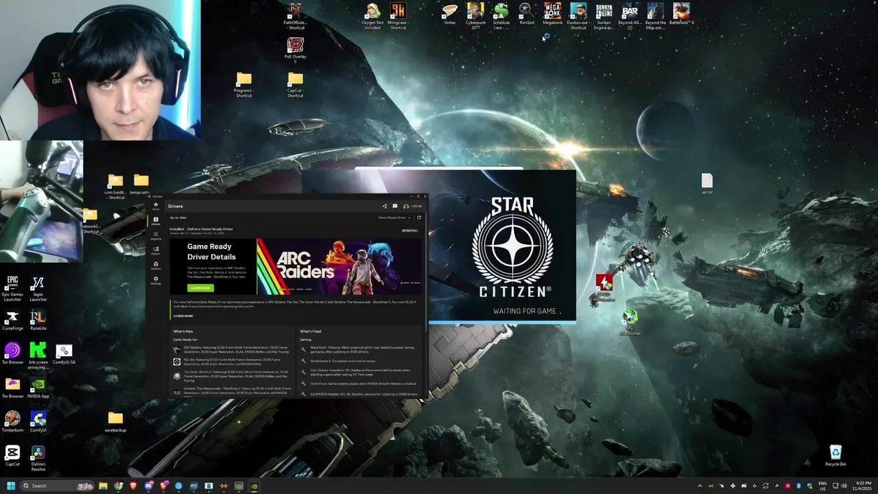Open Discord from the taskbar
The width and height of the screenshot is (878, 494).
149,486
